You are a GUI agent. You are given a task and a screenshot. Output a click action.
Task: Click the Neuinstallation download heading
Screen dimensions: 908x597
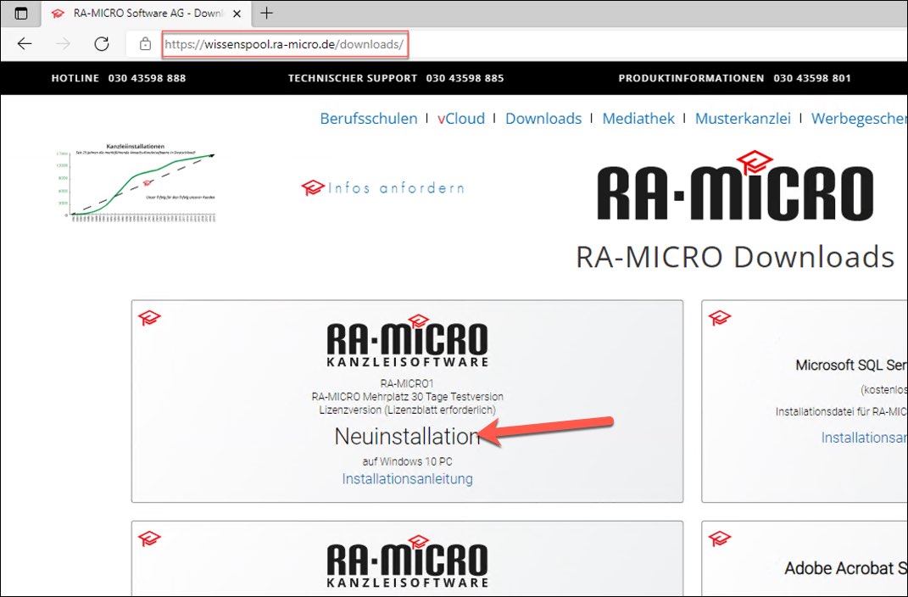pos(407,436)
